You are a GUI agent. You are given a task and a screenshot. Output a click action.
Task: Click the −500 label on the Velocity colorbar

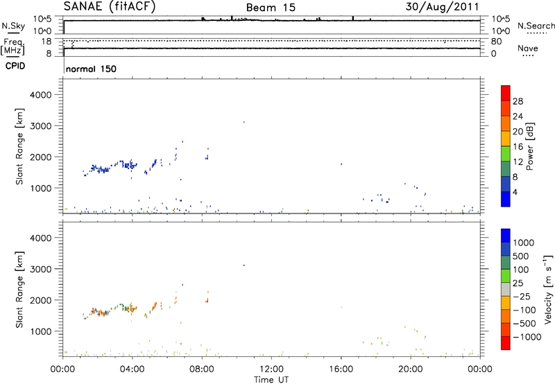[x=524, y=324]
